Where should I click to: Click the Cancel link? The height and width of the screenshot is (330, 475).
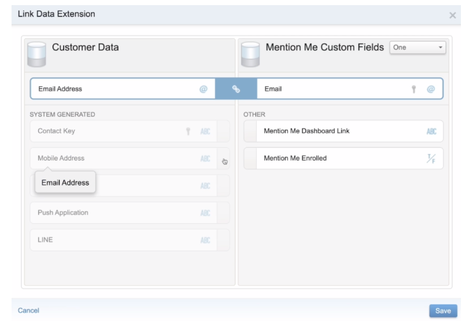pos(28,310)
